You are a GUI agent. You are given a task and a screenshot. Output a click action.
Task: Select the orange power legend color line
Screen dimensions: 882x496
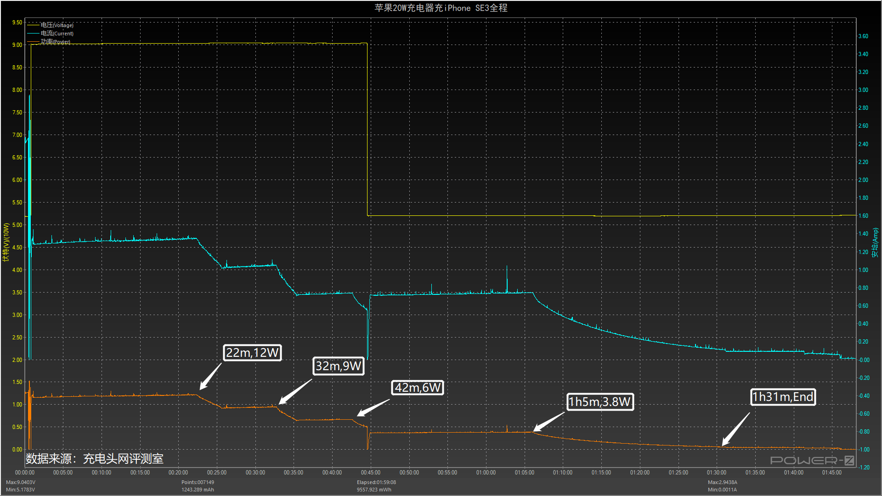34,42
